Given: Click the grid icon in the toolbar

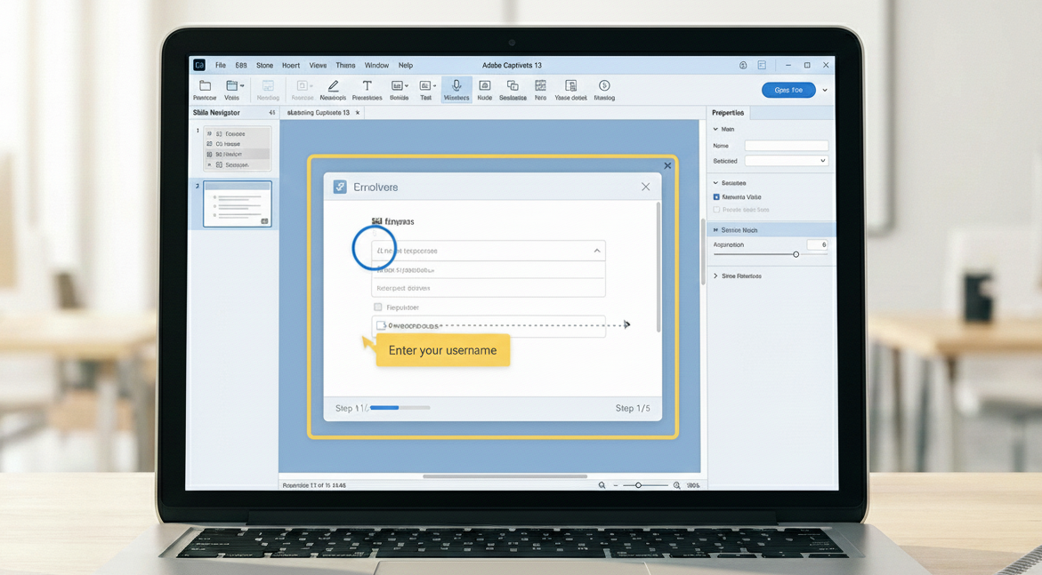Looking at the screenshot, I should tap(540, 86).
